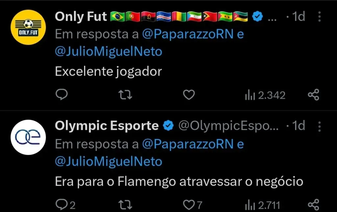Click Olympic Esporte's blue verified checkmark

pos(168,125)
